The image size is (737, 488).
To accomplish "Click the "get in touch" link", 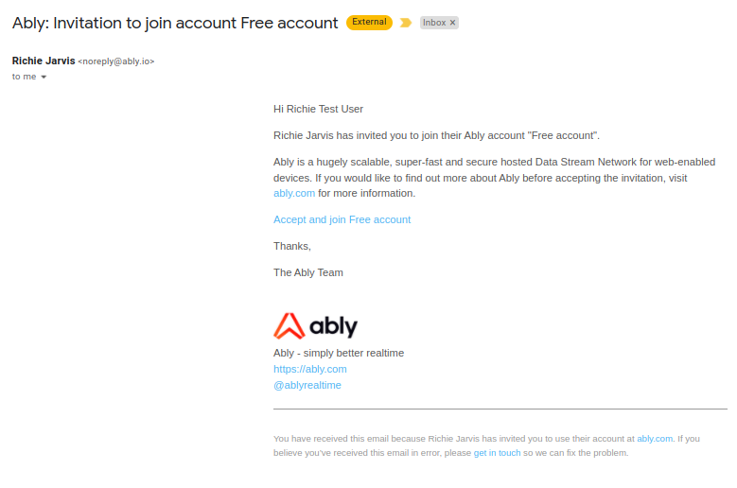I will tap(498, 453).
